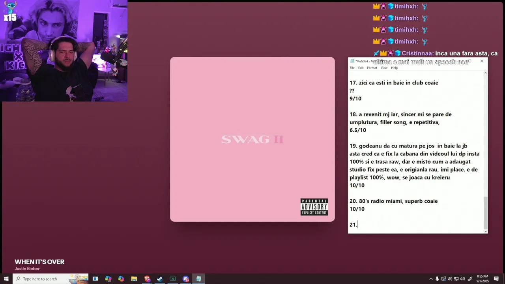Open the Steam taskbar icon
Screen dimensions: 505x284
pyautogui.click(x=160, y=279)
